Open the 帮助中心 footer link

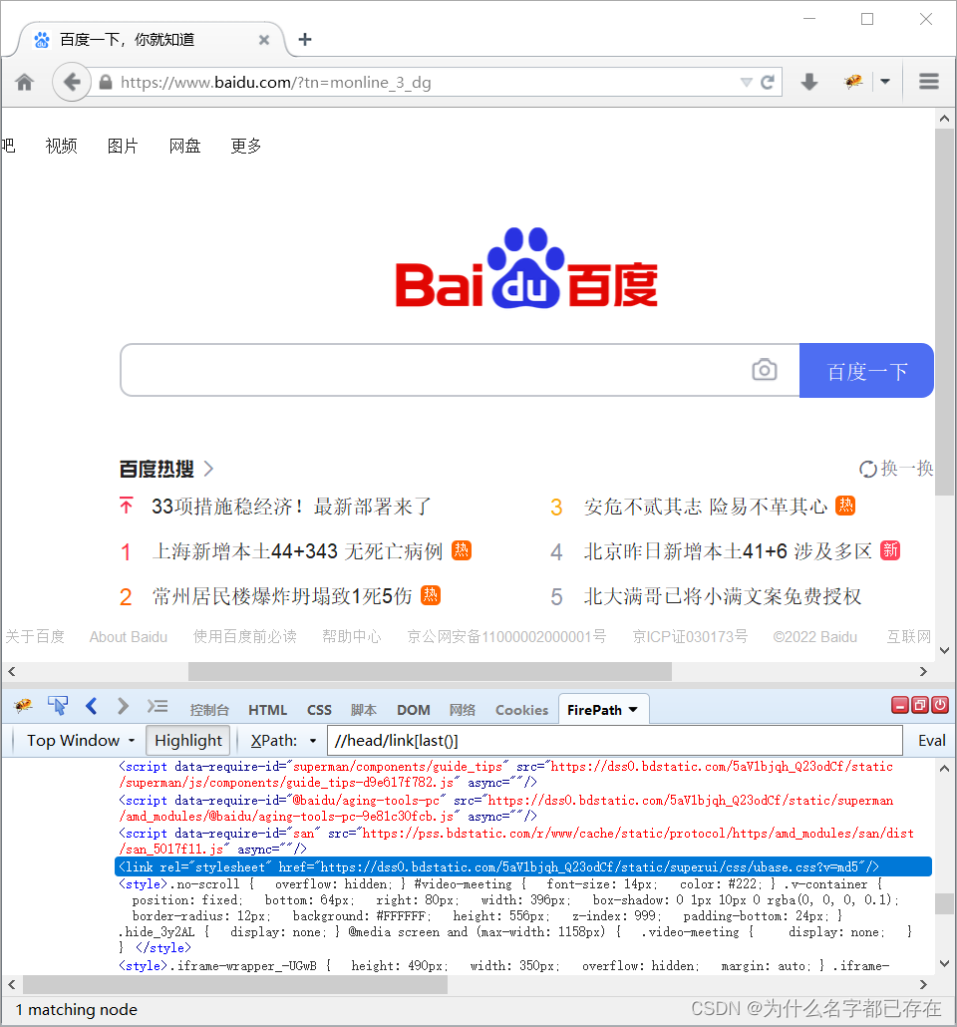tap(352, 636)
